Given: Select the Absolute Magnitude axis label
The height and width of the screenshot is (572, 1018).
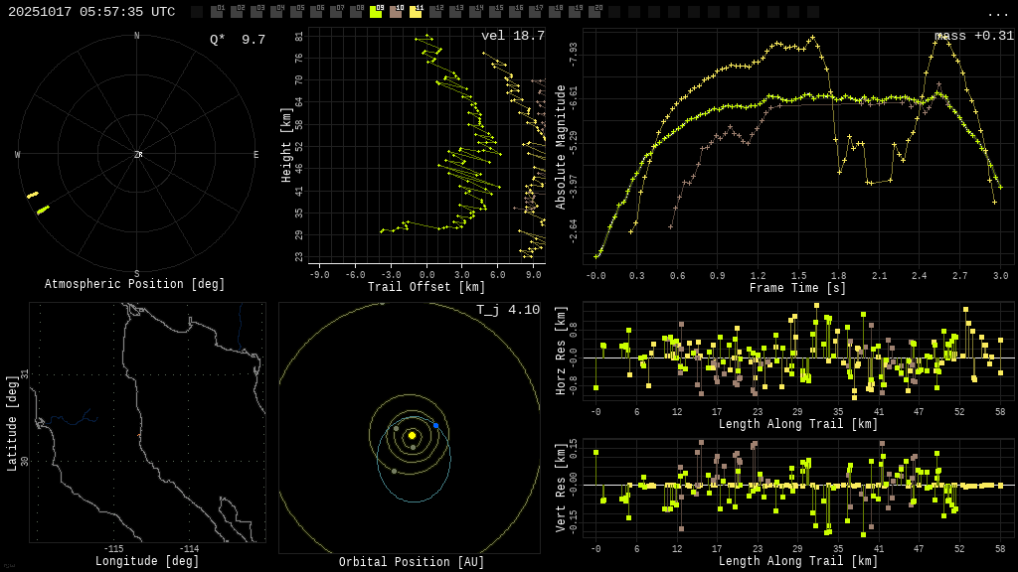Looking at the screenshot, I should coord(561,146).
